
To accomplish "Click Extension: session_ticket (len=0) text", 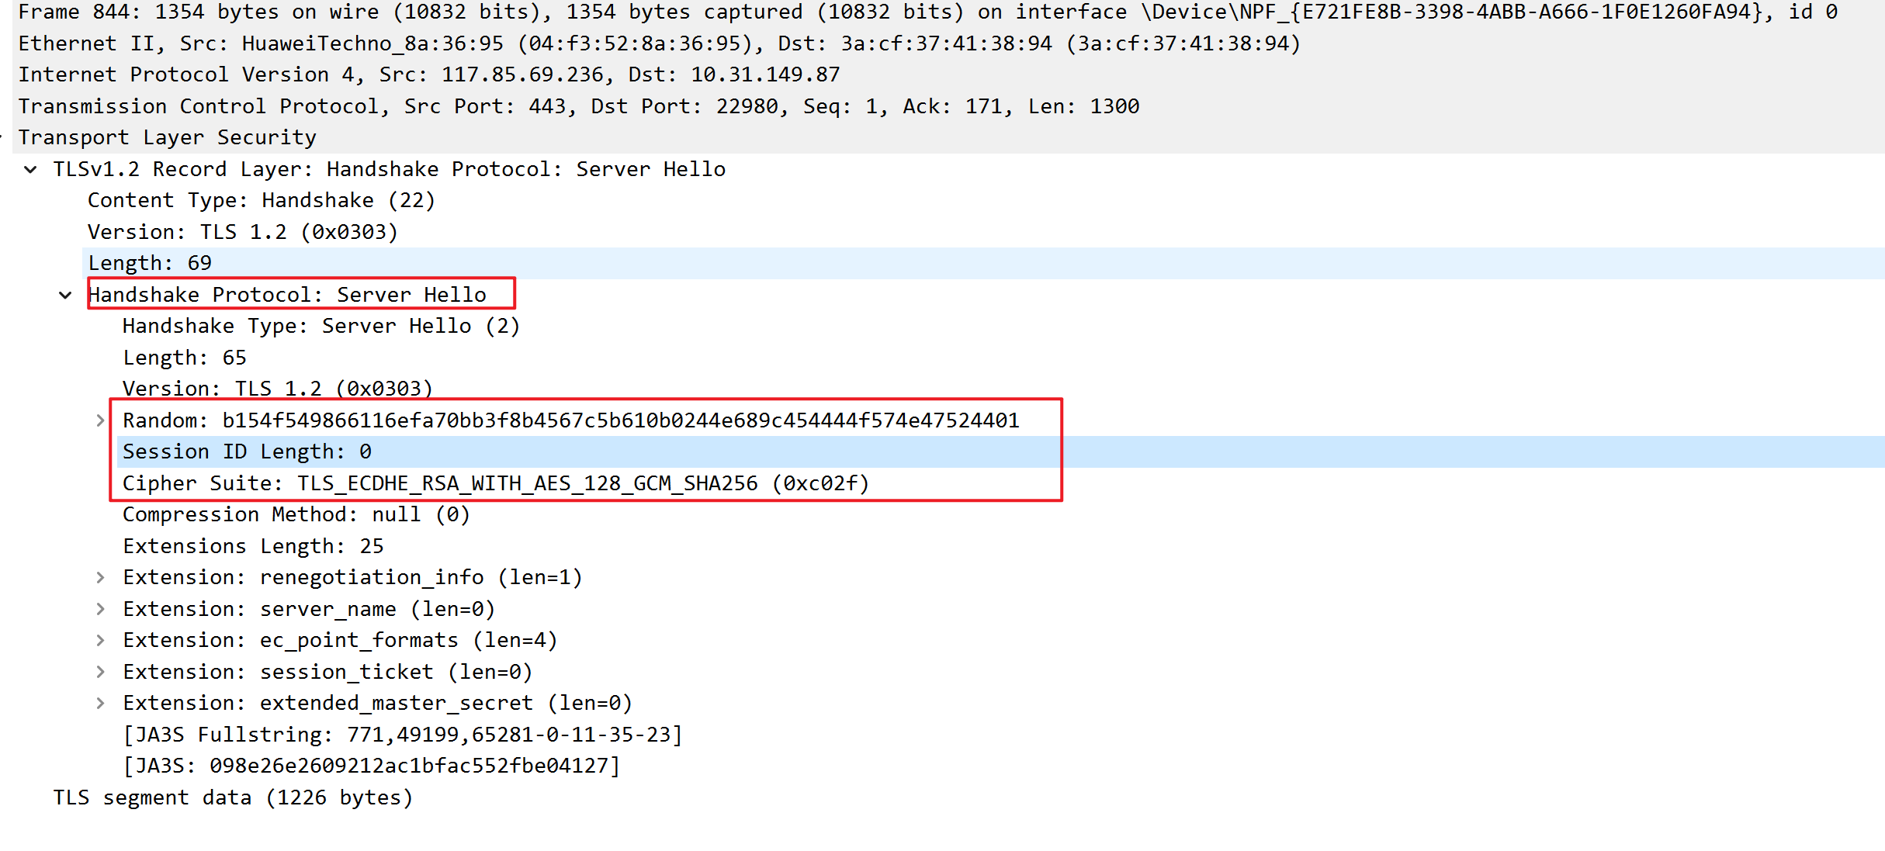I will [x=327, y=672].
